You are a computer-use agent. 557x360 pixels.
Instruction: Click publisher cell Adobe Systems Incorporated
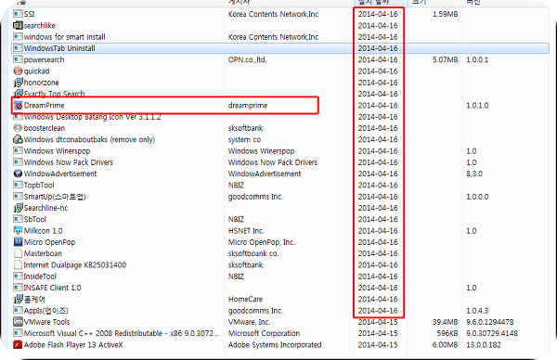coord(275,344)
